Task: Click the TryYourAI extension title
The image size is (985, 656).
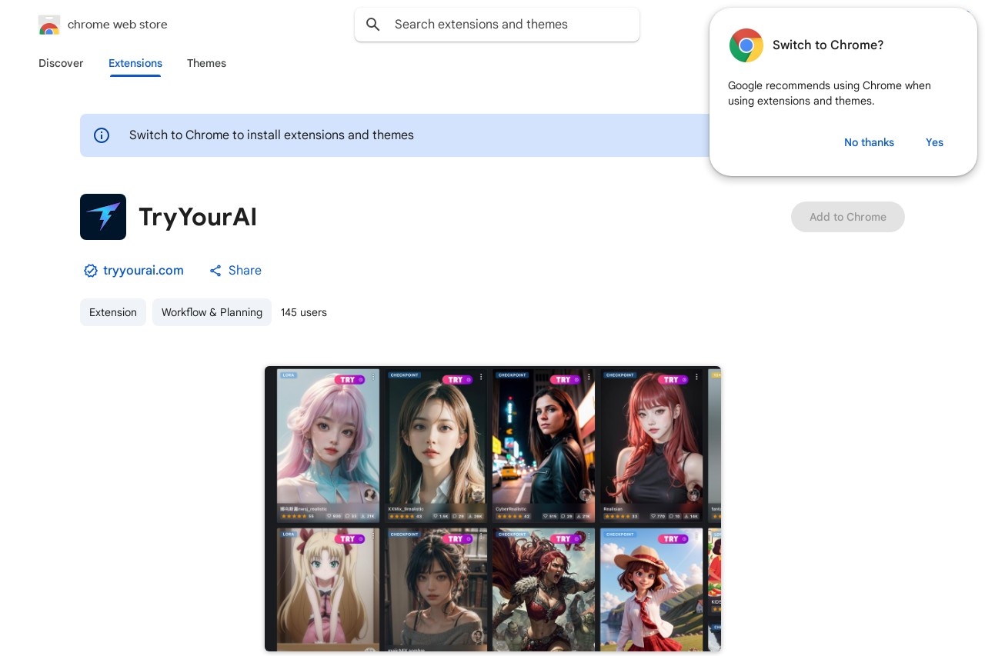Action: pyautogui.click(x=198, y=217)
